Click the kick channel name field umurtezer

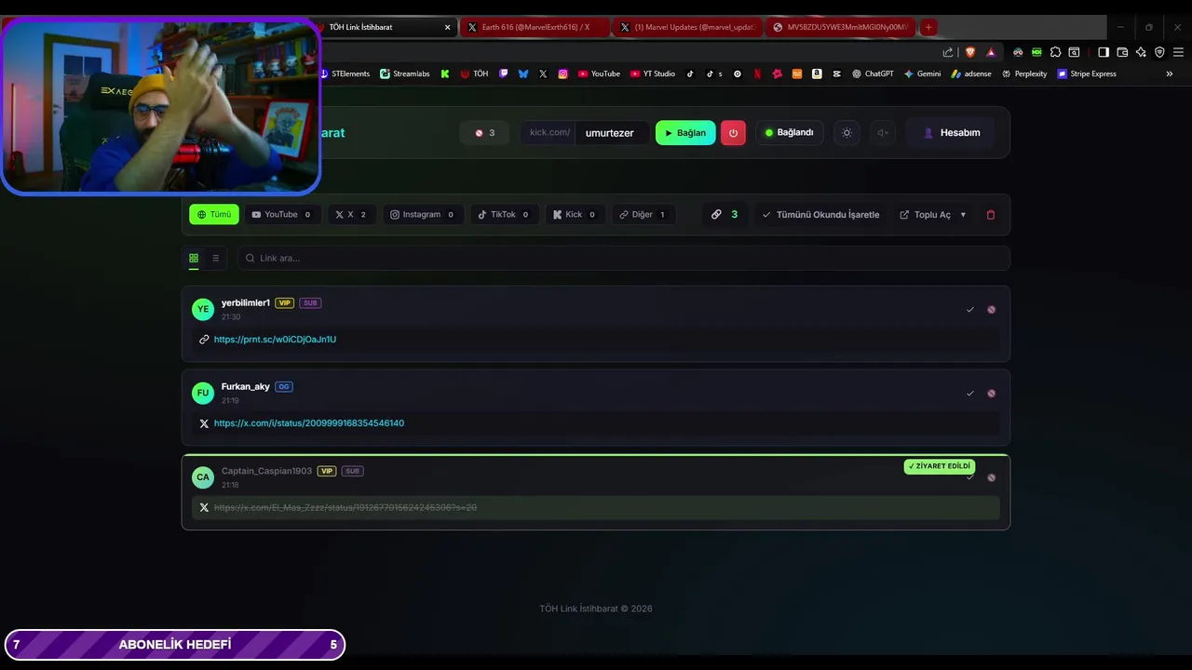tap(610, 133)
